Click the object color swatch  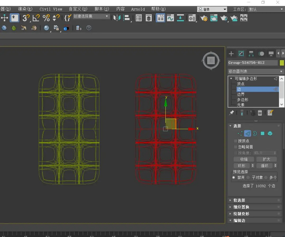point(282,63)
